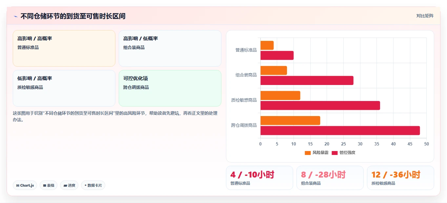Image resolution: width=447 pixels, height=203 pixels.
Task: Click the 进度 tag
Action: (x=69, y=185)
